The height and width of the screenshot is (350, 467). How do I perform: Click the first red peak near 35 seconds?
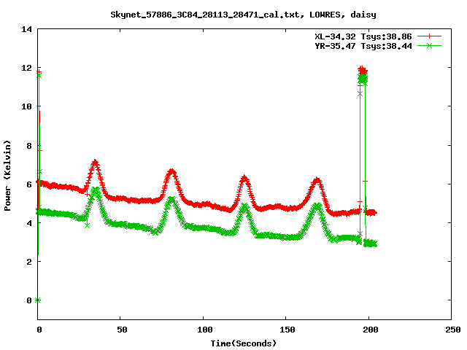(95, 163)
